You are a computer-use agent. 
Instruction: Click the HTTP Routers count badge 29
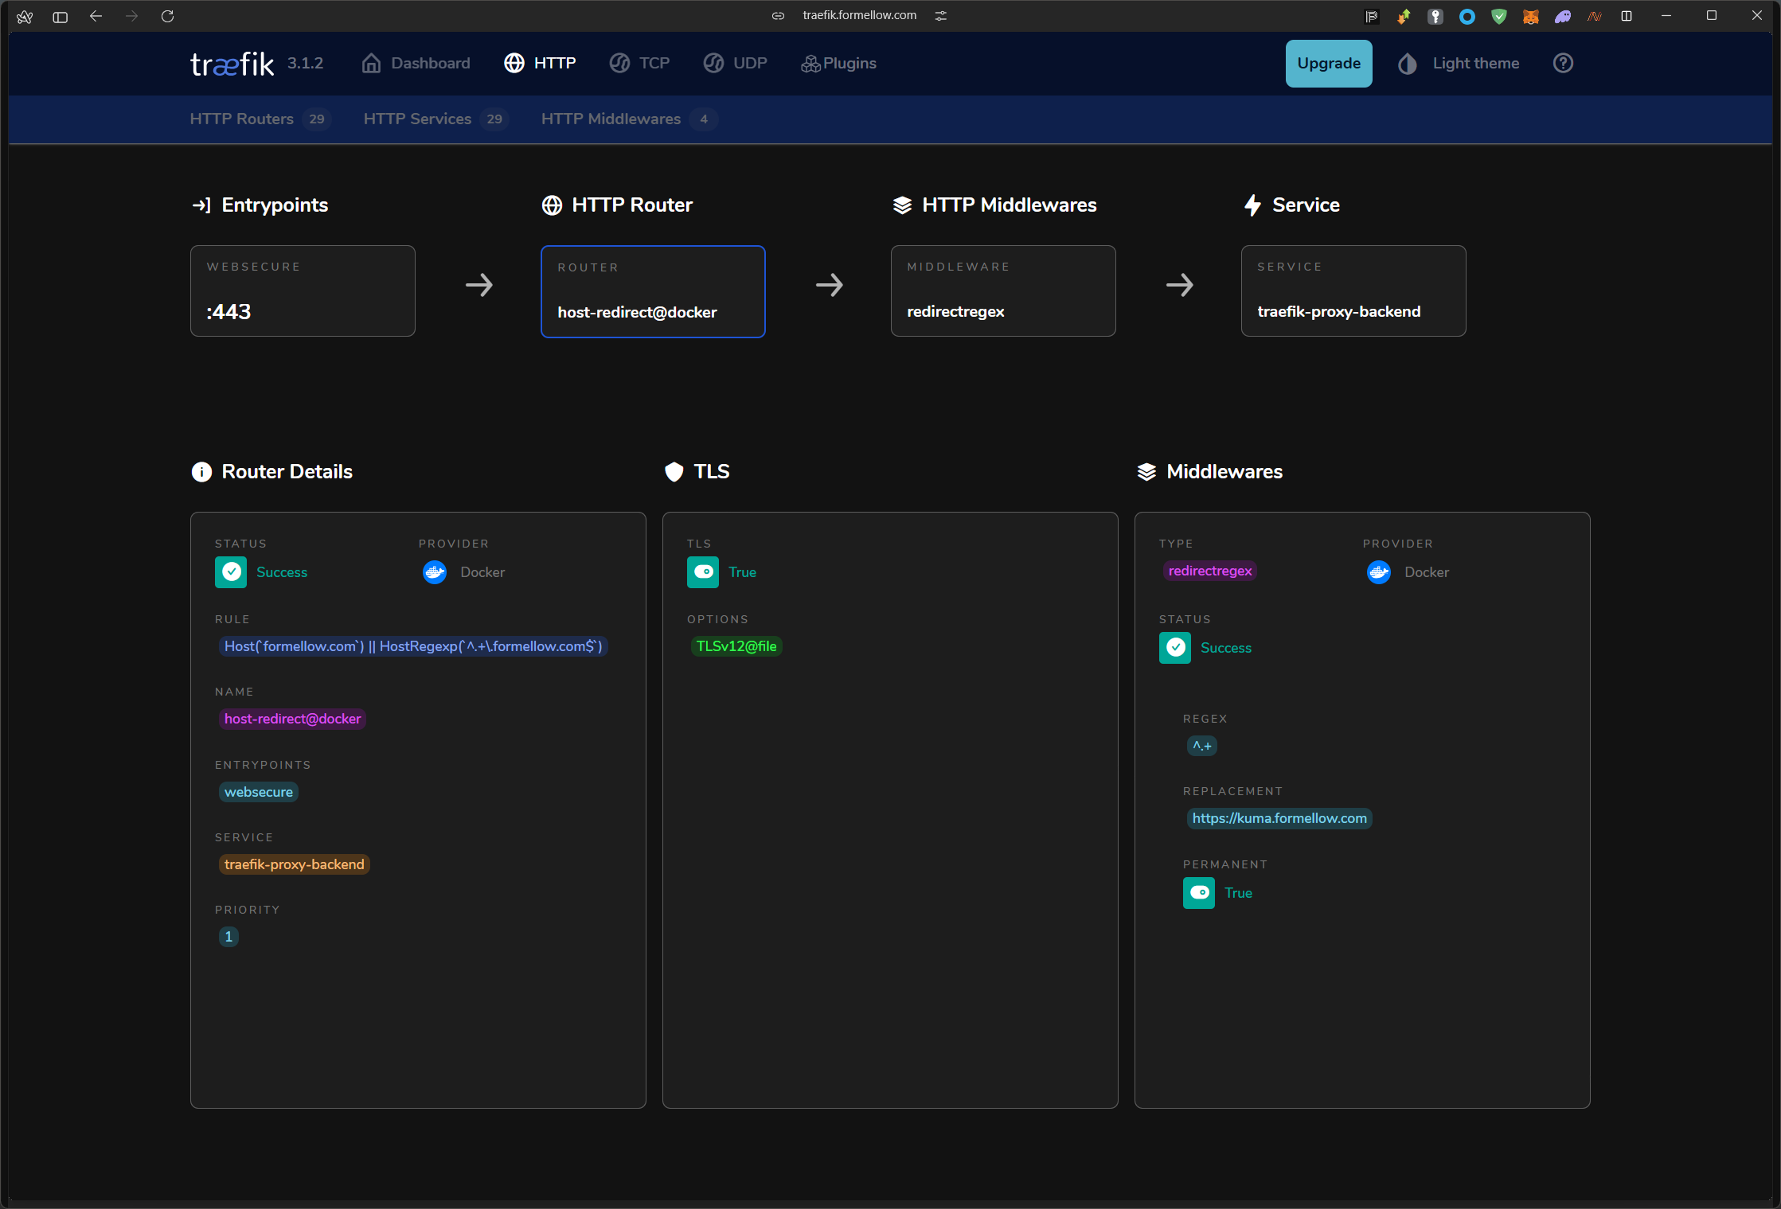tap(317, 119)
